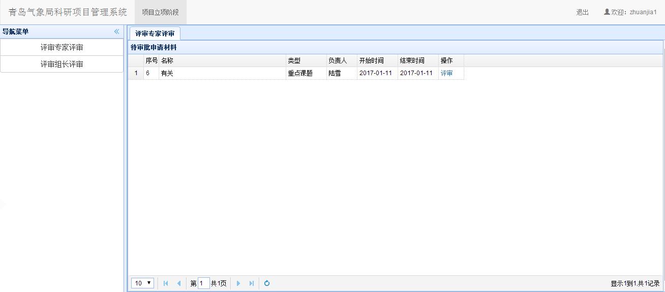This screenshot has width=665, height=292.
Task: Collapse the 导航菜单 navigation panel
Action: 116,31
